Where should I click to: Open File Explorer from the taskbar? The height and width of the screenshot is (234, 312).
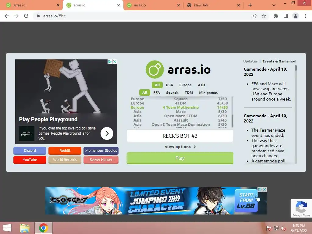pos(25,228)
